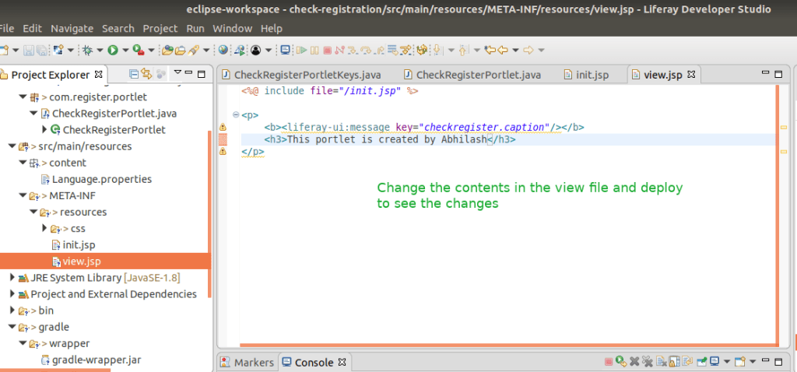Collapse the code fold at <p> tag

[236, 115]
